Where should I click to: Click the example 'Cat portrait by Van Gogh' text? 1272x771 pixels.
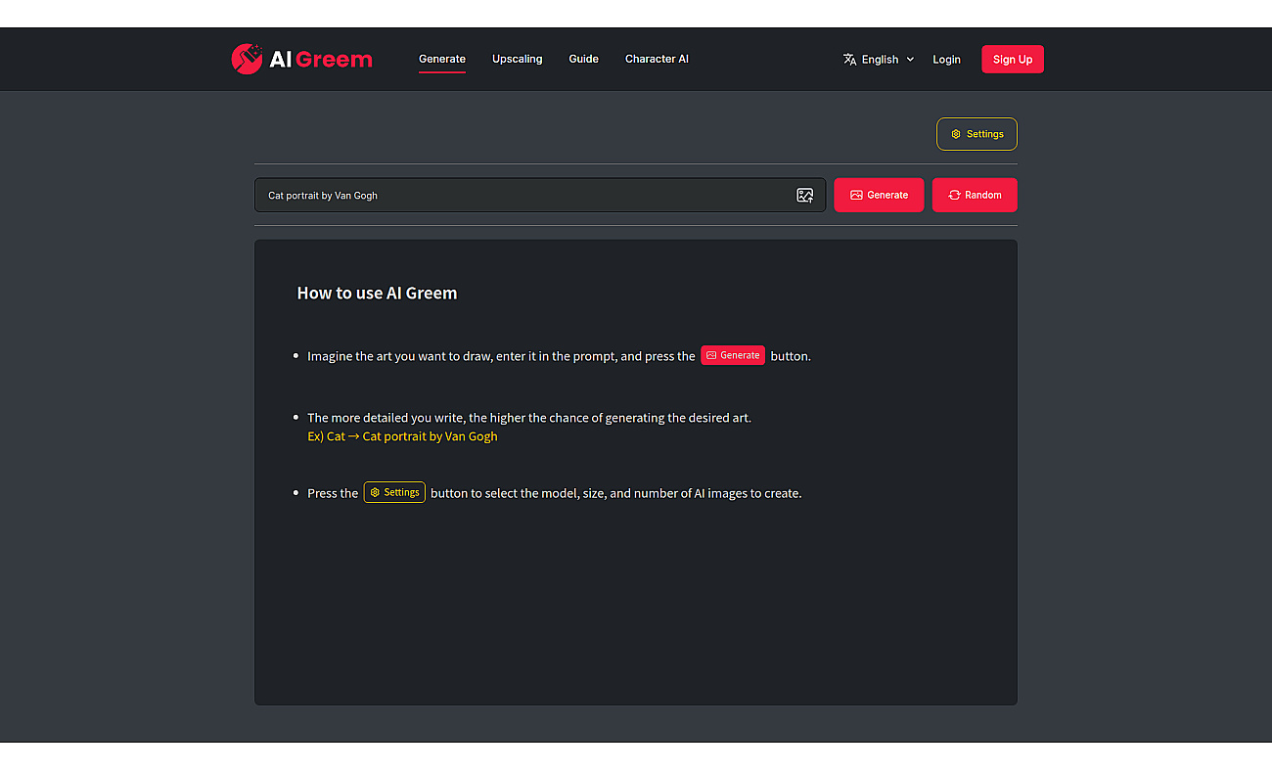(430, 436)
